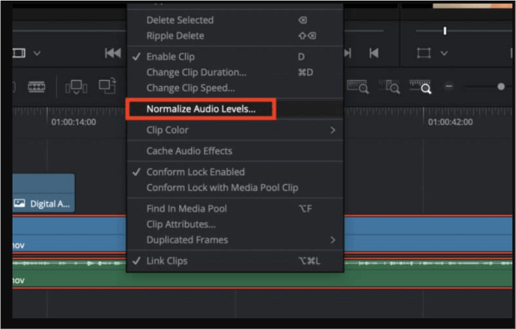Open the dropdown next to film frame icon
The image size is (516, 330).
coord(37,53)
